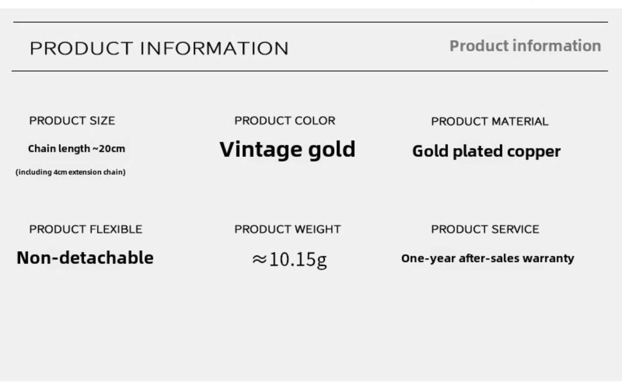
Task: Select the PRODUCT FLEXIBLE label
Action: click(86, 229)
